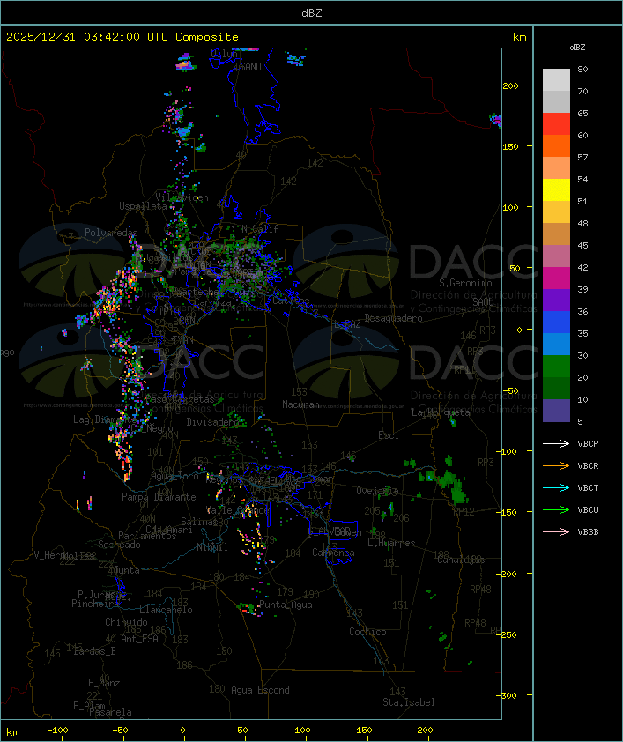The width and height of the screenshot is (623, 742).
Task: Click 100 on the vertical axis
Action: coord(510,207)
